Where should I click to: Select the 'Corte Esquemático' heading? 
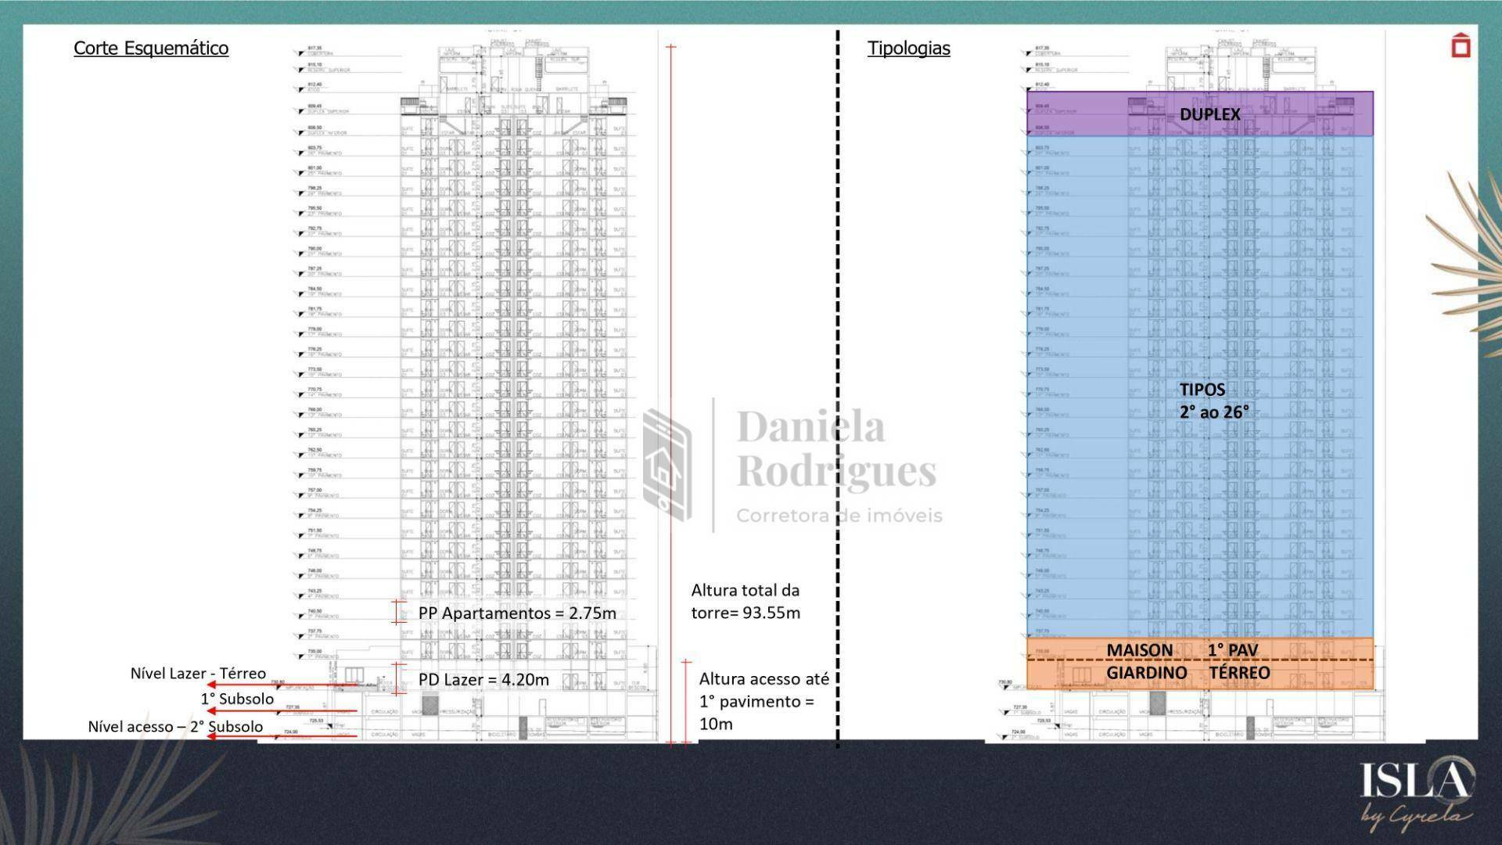(x=151, y=48)
